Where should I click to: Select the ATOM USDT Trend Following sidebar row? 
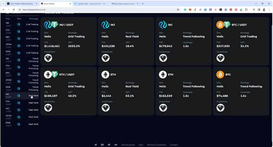coord(22,81)
